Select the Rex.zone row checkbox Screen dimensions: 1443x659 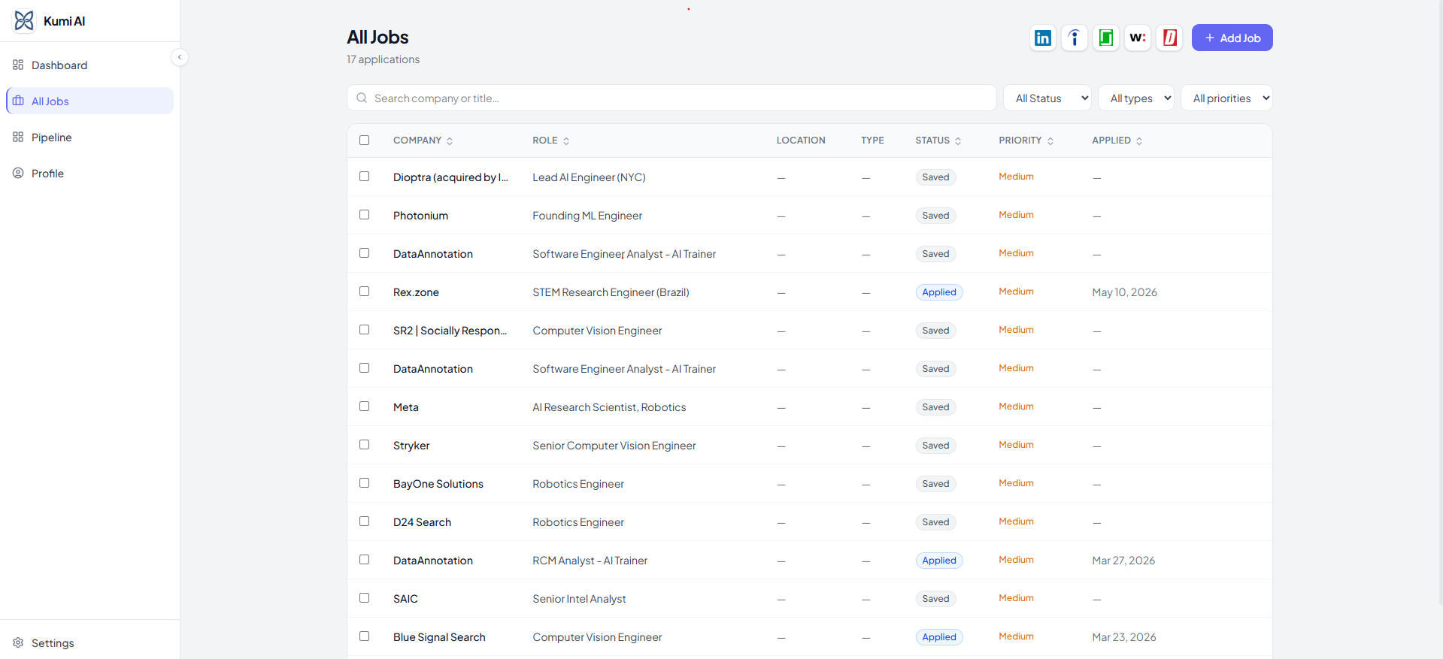coord(365,292)
